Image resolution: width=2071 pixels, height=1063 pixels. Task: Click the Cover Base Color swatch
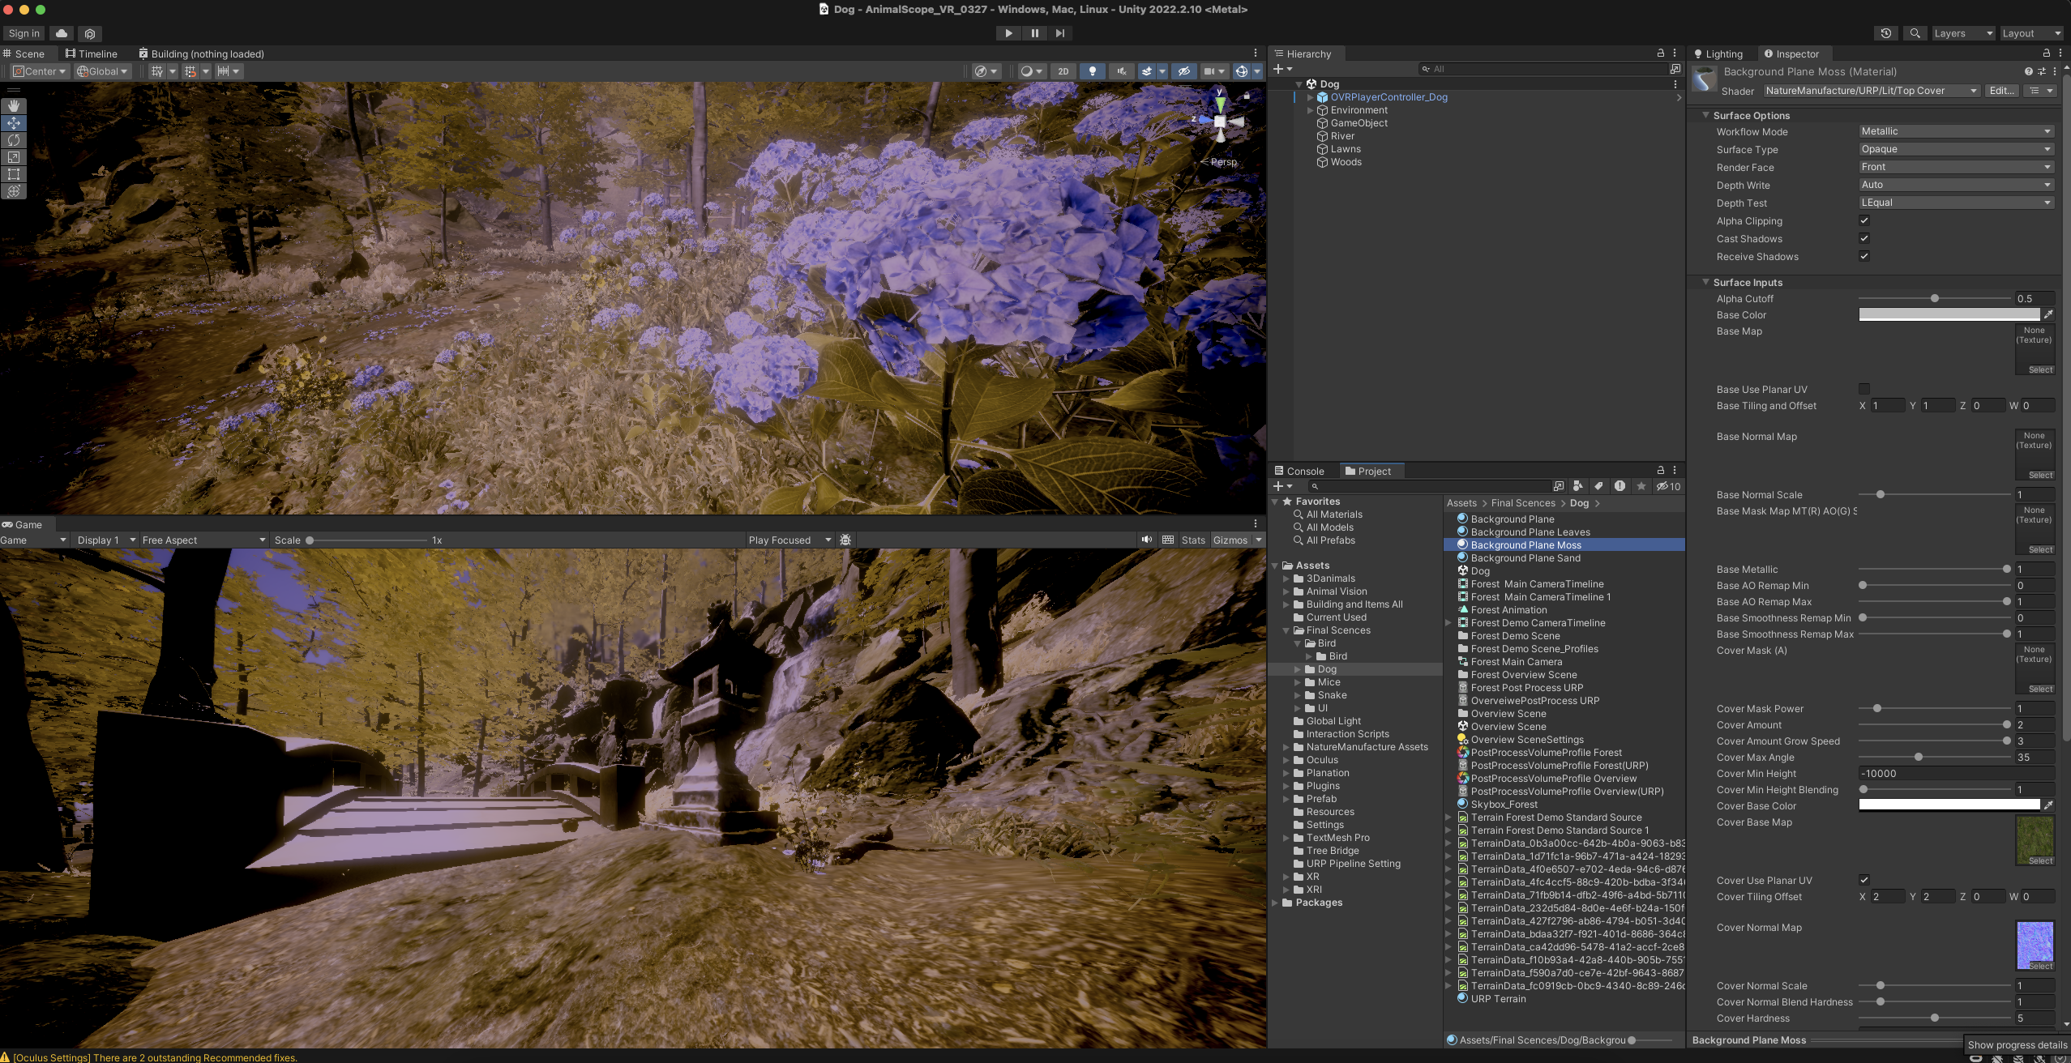[x=1948, y=805]
